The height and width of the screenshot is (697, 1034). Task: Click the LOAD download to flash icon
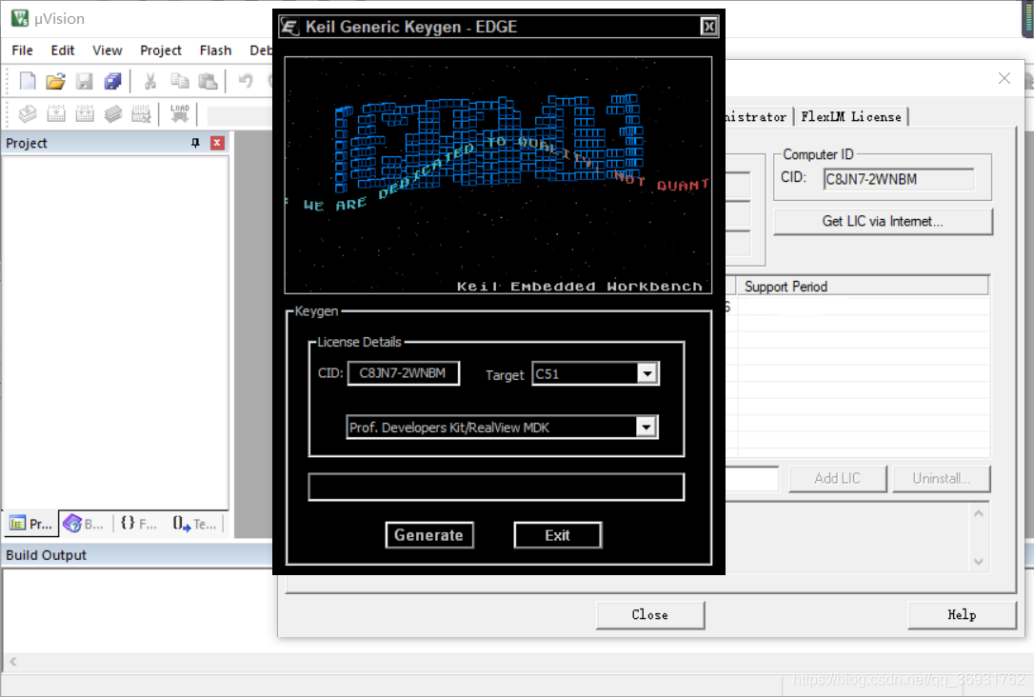pyautogui.click(x=179, y=112)
